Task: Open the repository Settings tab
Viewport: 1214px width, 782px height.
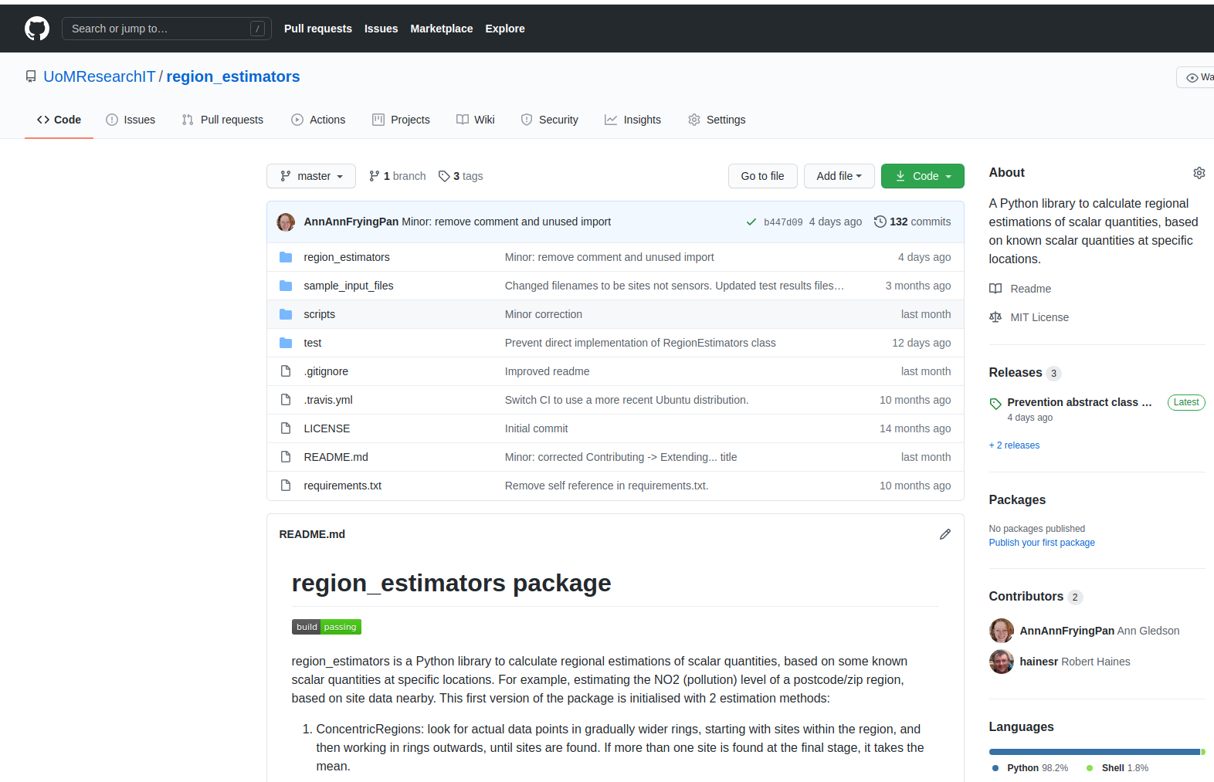Action: pos(717,120)
